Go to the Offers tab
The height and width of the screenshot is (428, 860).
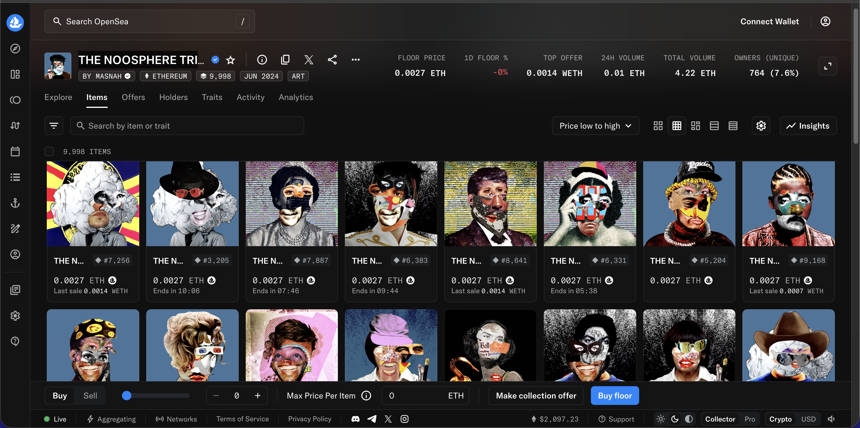pyautogui.click(x=133, y=97)
